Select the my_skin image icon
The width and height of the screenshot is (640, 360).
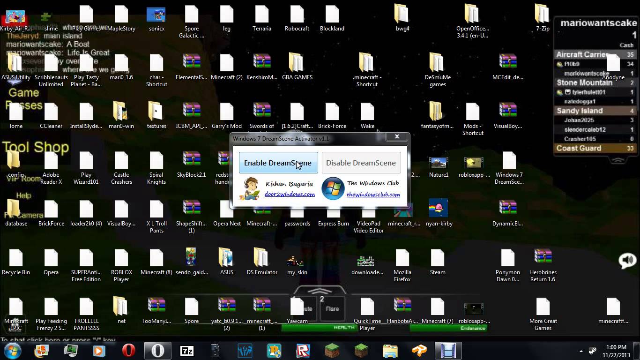tap(297, 266)
